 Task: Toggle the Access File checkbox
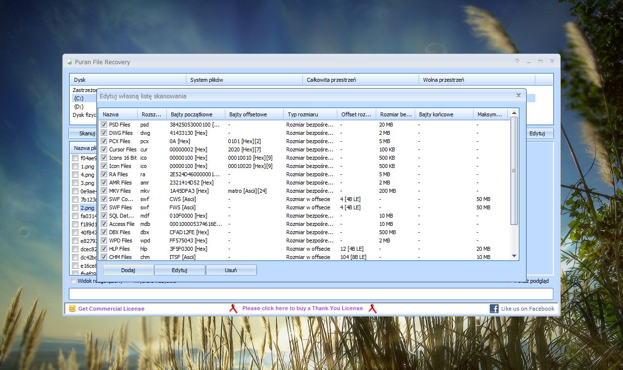104,224
